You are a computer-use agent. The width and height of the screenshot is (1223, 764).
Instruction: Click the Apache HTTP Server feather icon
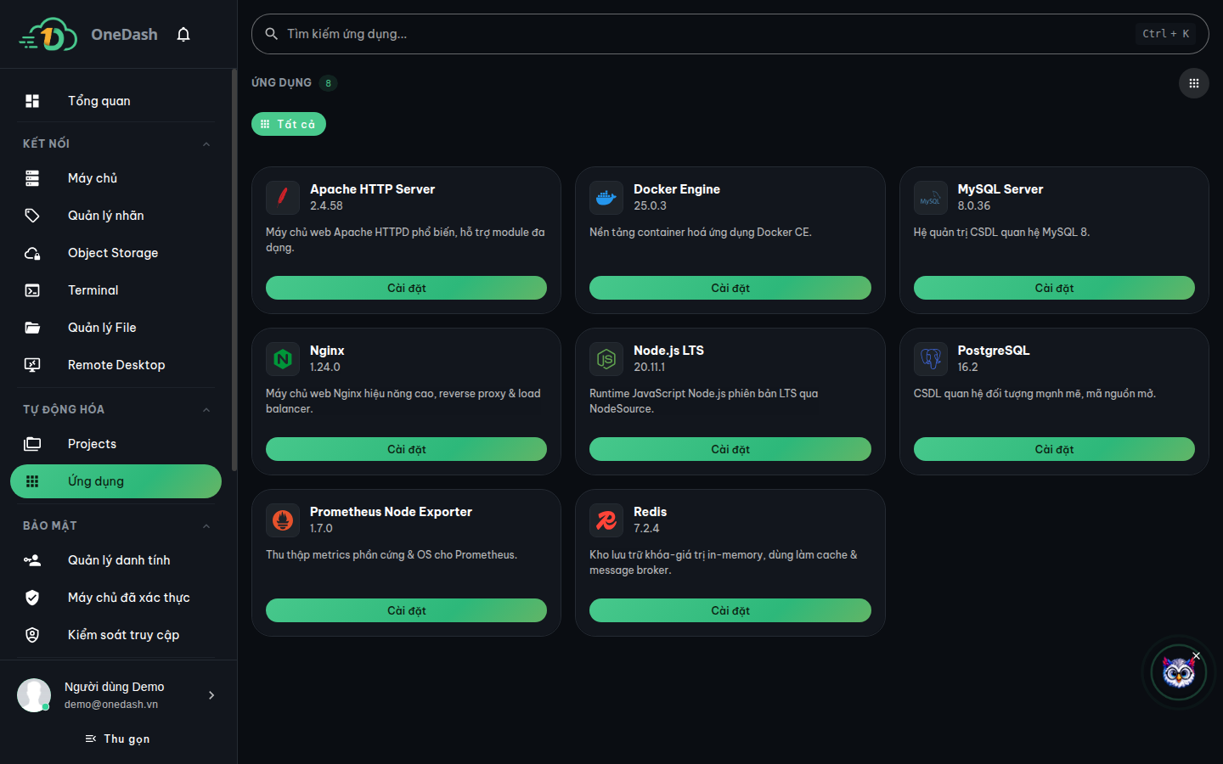click(x=283, y=198)
